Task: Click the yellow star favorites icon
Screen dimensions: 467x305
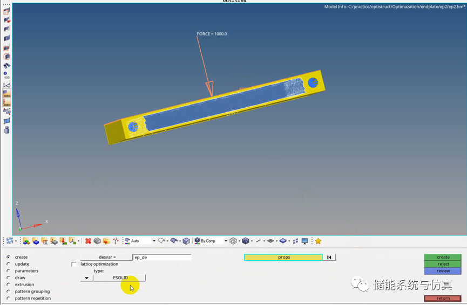Action: coord(318,241)
